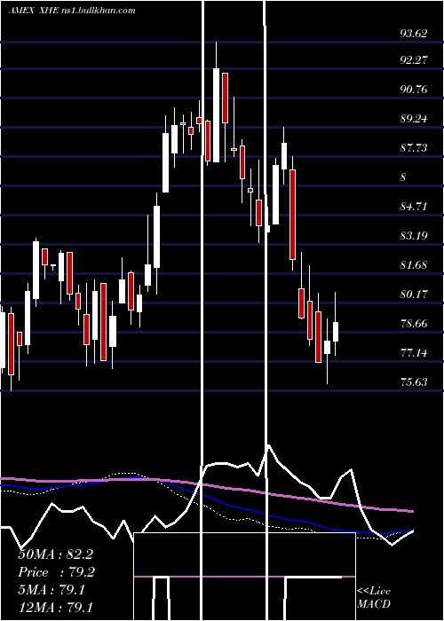Image resolution: width=444 pixels, height=621 pixels.
Task: Select the 92.27 price axis label
Action: click(x=414, y=60)
